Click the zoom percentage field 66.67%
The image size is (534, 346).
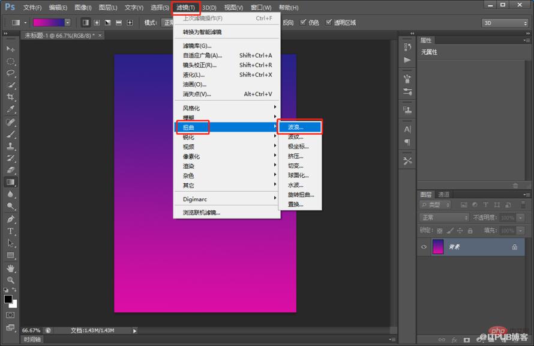coord(31,330)
